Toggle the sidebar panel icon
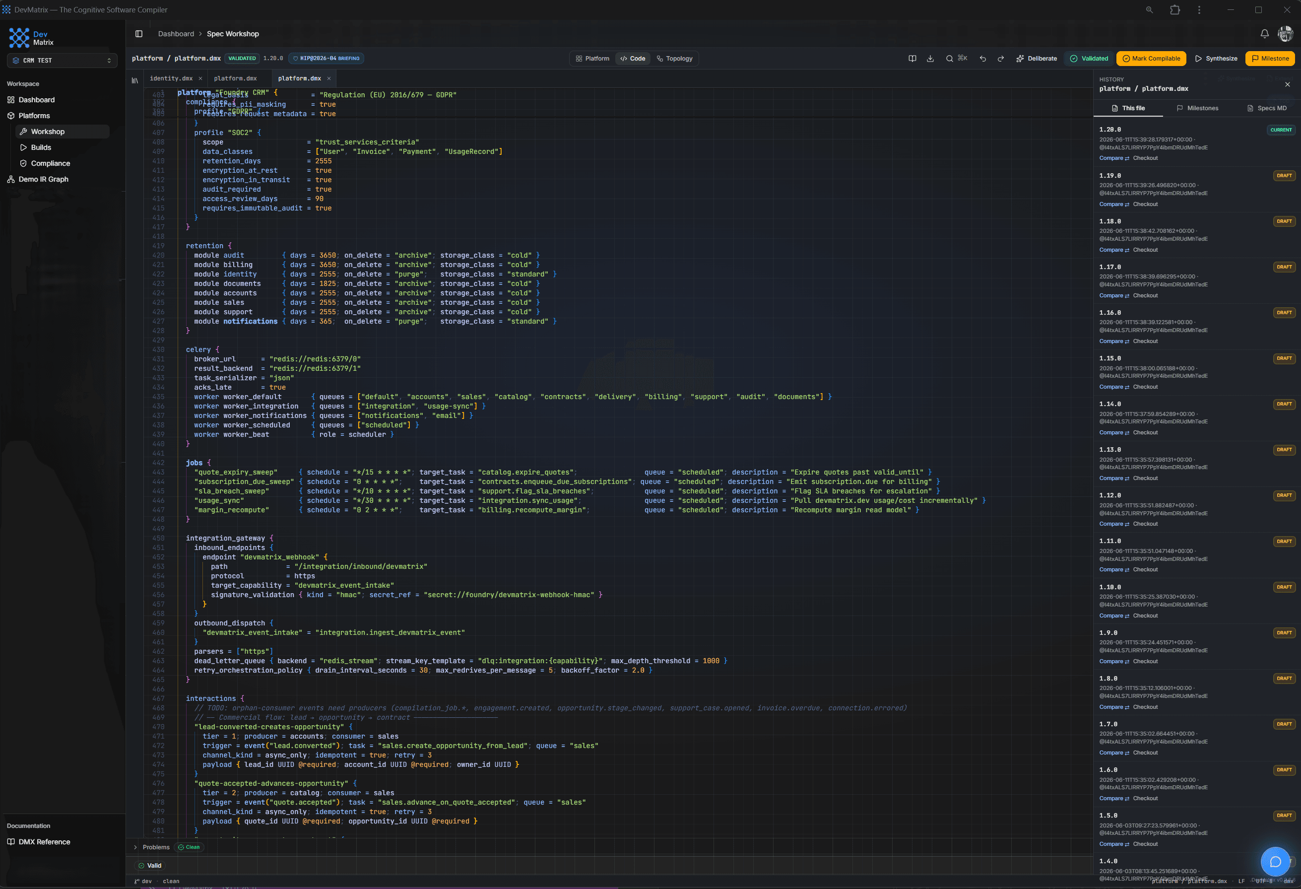 (x=139, y=34)
